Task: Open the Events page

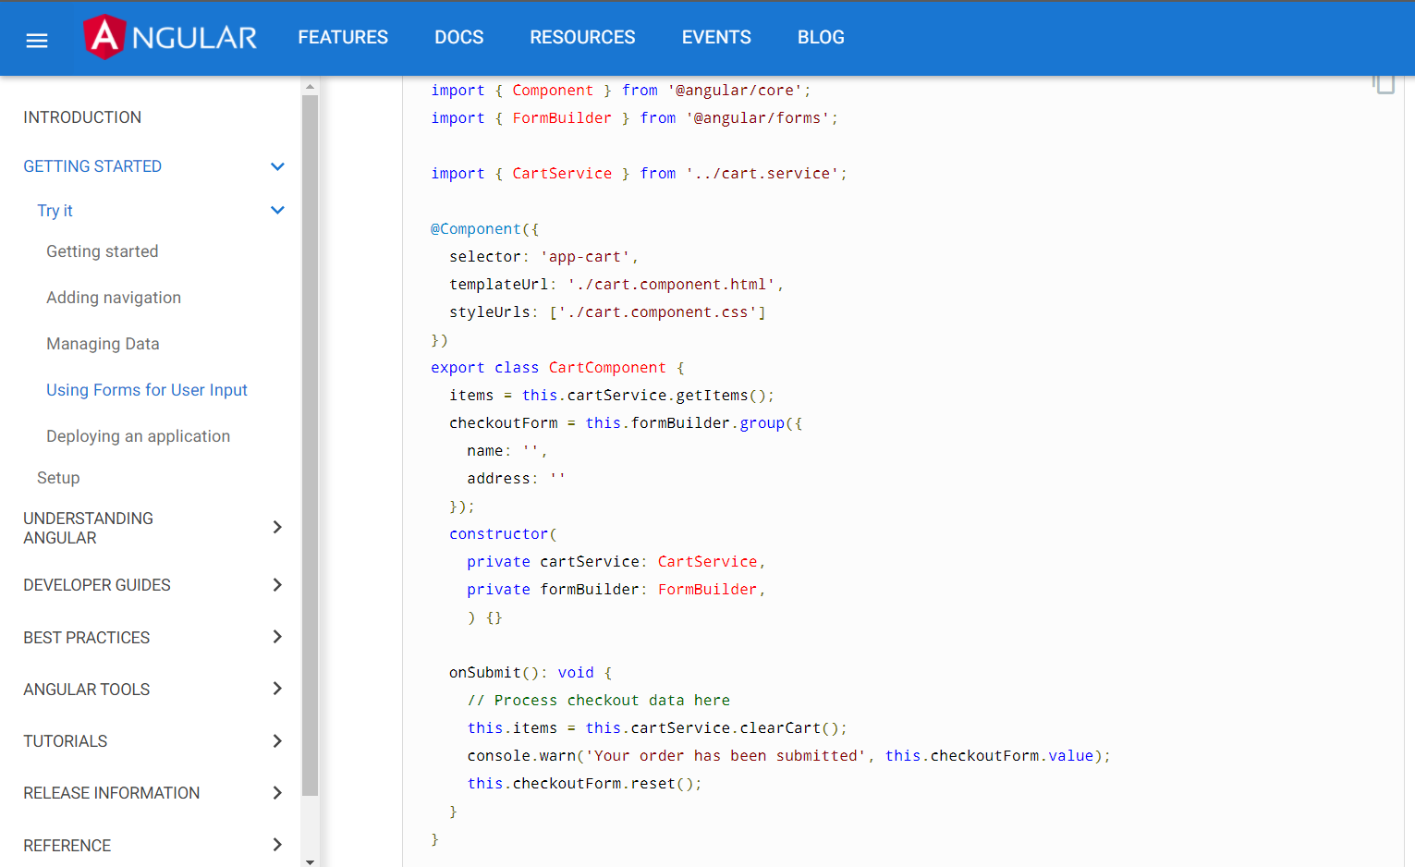Action: tap(716, 37)
